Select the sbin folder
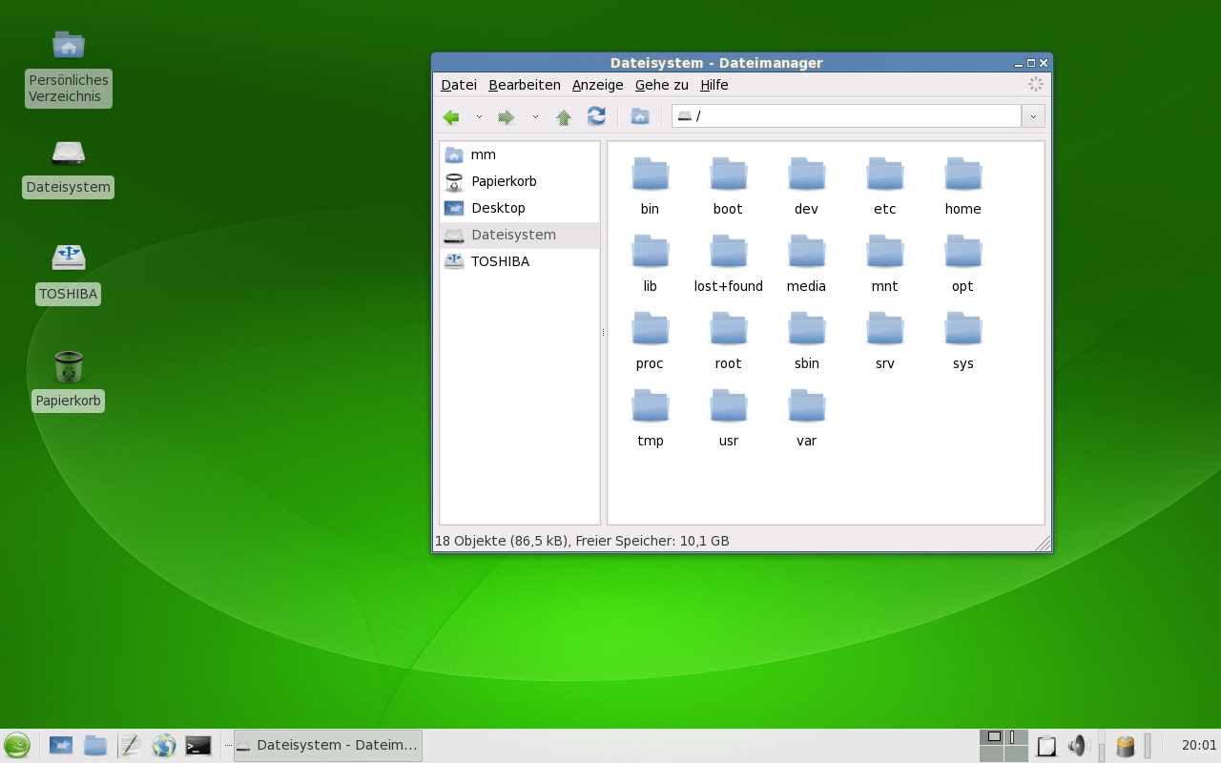The height and width of the screenshot is (763, 1221). point(807,340)
